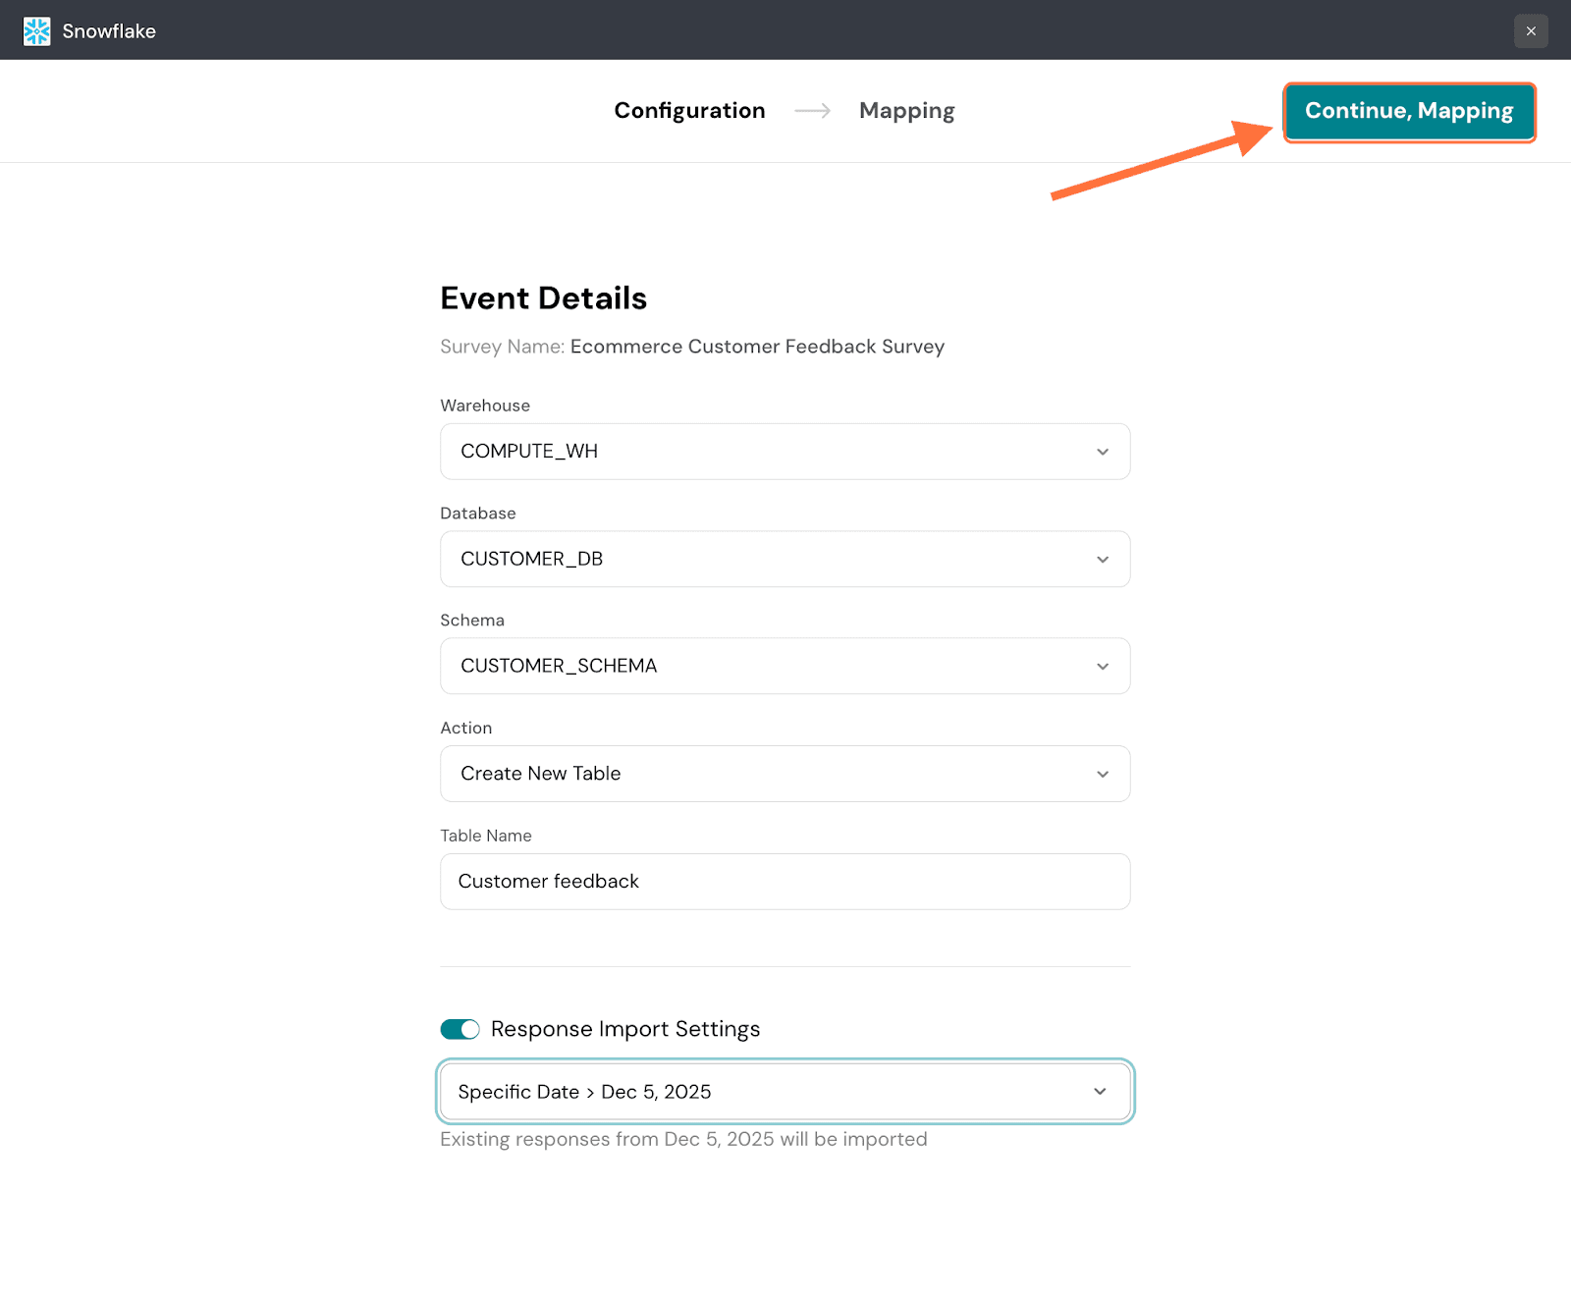The width and height of the screenshot is (1571, 1299).
Task: Click the Schema field chevron arrow
Action: tap(1103, 667)
